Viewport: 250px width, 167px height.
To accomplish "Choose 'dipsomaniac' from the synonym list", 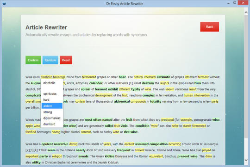I will click(52, 118).
